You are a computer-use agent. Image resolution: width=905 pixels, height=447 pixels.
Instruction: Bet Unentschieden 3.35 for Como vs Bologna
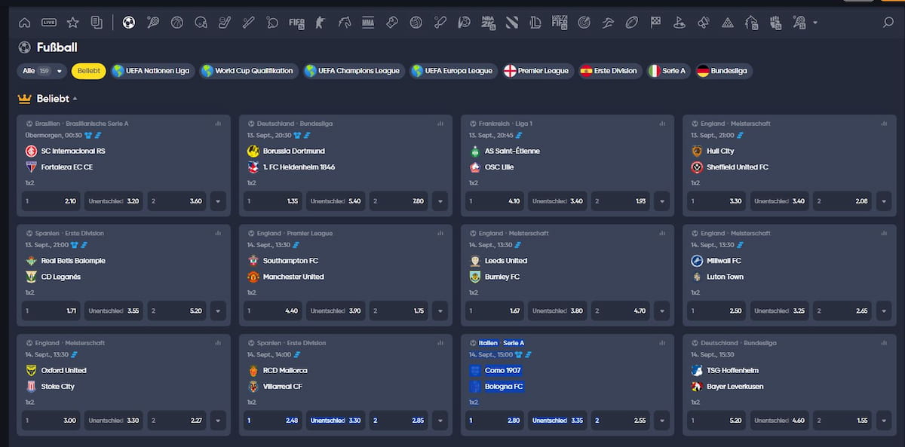tap(557, 421)
